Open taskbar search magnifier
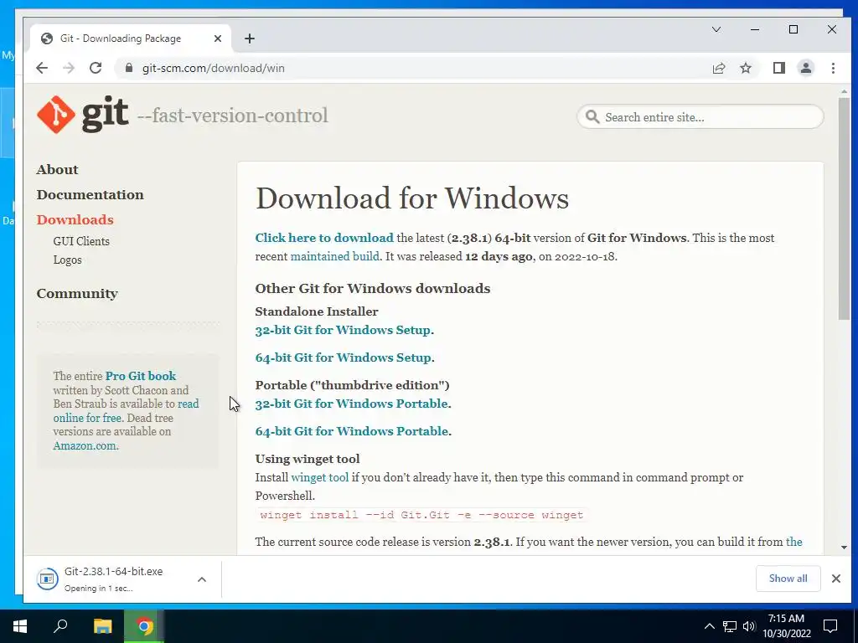The width and height of the screenshot is (858, 643). (60, 625)
